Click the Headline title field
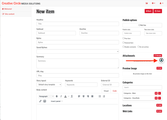167x120 pixels. 78,24
